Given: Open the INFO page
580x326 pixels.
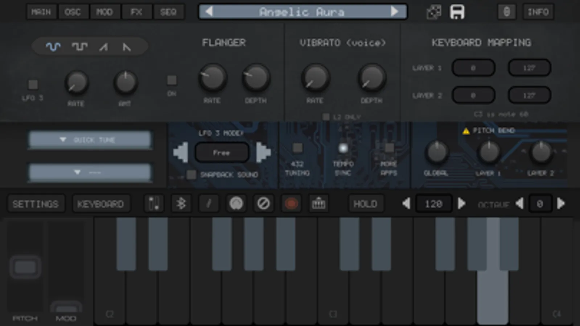Looking at the screenshot, I should click(538, 12).
